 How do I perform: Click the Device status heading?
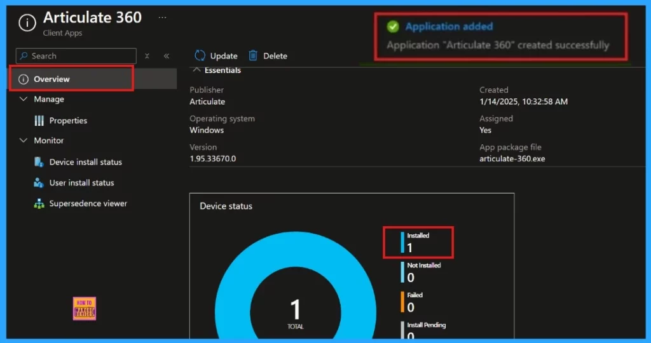pos(226,206)
